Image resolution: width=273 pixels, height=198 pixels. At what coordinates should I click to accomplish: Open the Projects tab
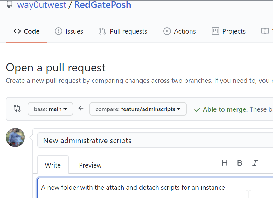pyautogui.click(x=228, y=31)
